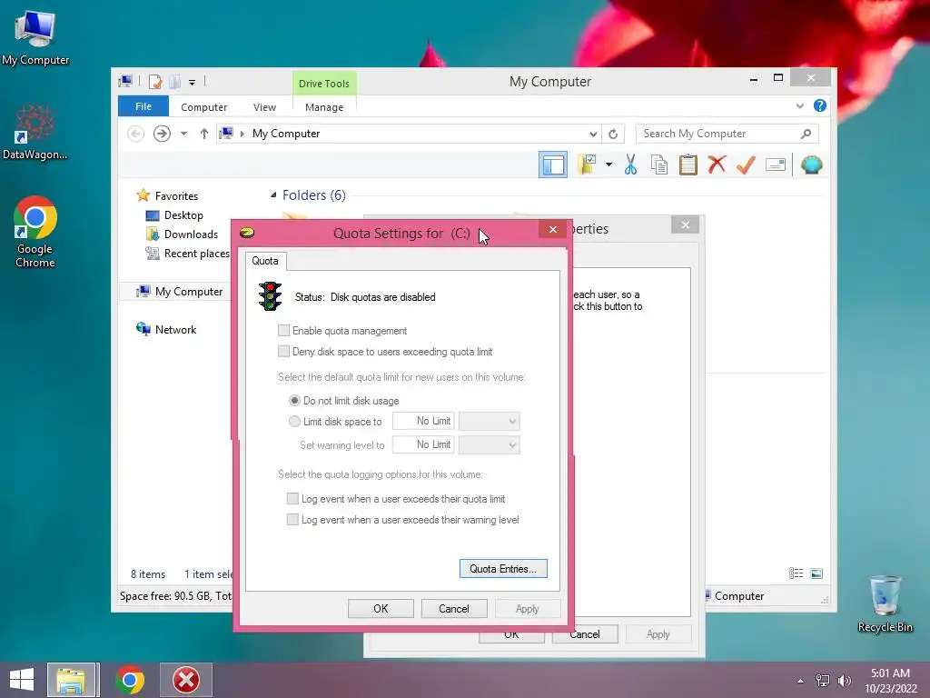Select the DataWagon desktop shortcut
Screen dimensions: 930x698
35,132
